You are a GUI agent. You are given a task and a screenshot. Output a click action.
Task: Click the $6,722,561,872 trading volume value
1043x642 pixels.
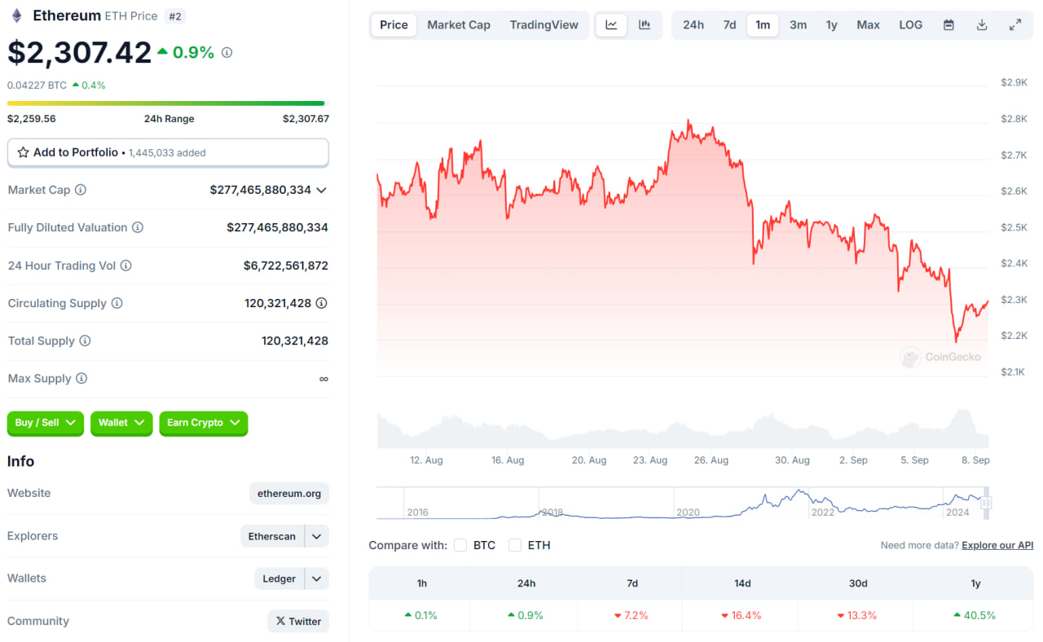[286, 266]
